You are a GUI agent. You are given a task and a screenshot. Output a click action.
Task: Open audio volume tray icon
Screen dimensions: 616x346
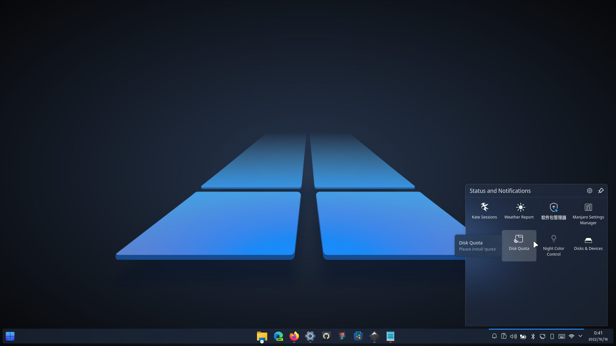[x=513, y=336]
